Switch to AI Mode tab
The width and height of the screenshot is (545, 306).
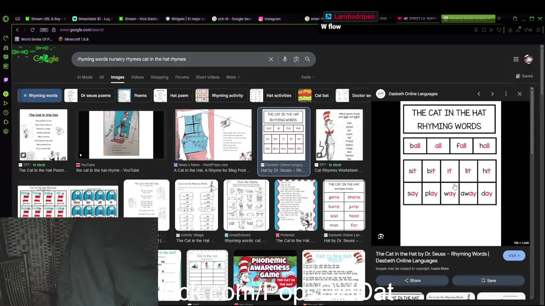coord(85,77)
